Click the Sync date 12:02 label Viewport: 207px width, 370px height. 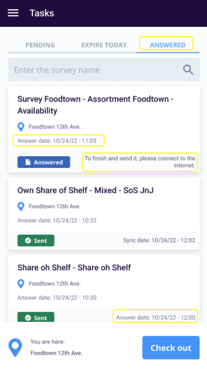pos(159,240)
